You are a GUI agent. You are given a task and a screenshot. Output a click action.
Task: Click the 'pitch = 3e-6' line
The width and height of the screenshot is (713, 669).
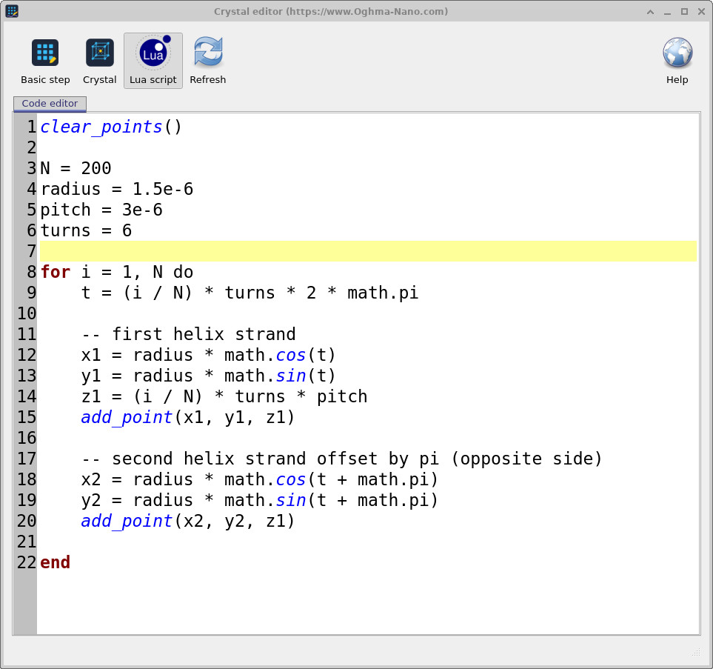pos(101,210)
